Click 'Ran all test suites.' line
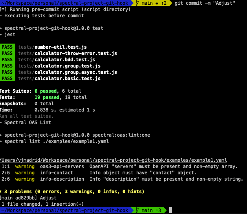247x214 pixels. (x=27, y=116)
